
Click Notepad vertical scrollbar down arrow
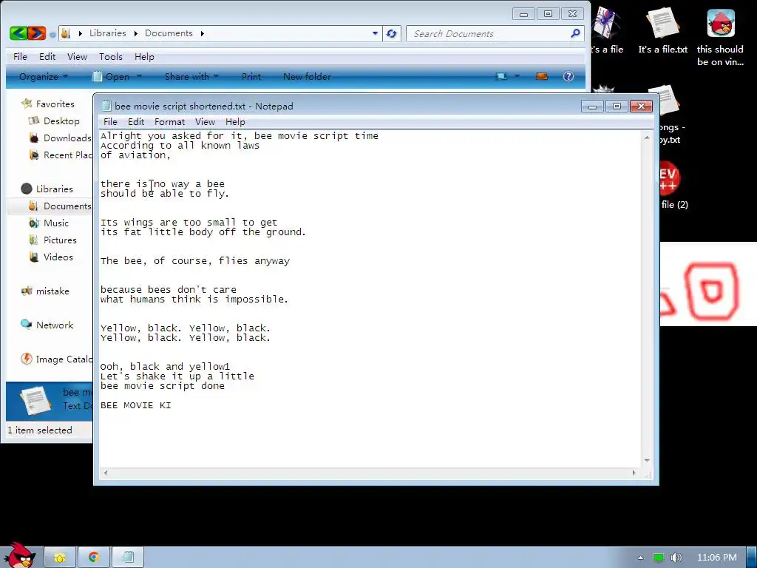click(x=647, y=460)
